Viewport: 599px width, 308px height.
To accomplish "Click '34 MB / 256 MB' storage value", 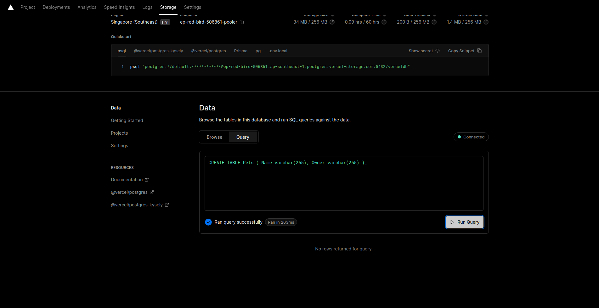I will pyautogui.click(x=310, y=22).
